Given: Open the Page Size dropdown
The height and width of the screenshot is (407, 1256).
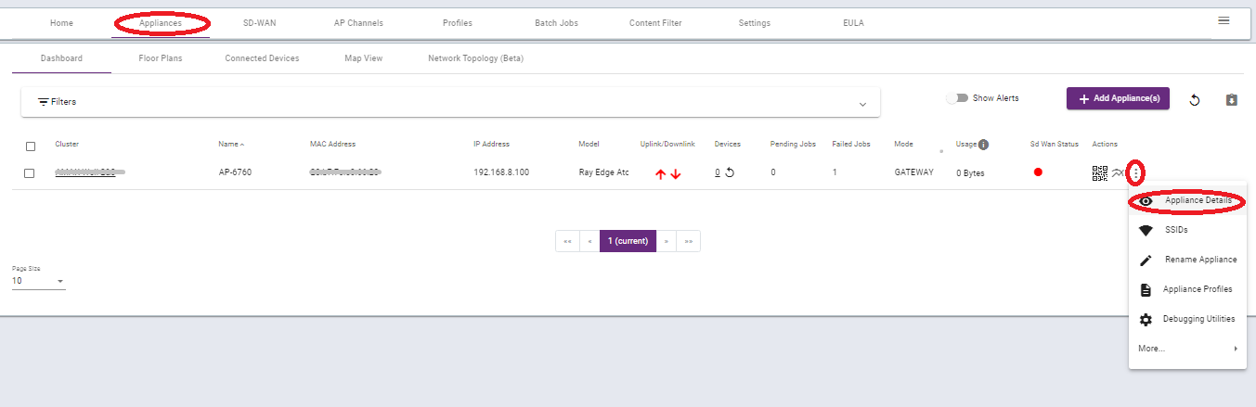Looking at the screenshot, I should [39, 281].
